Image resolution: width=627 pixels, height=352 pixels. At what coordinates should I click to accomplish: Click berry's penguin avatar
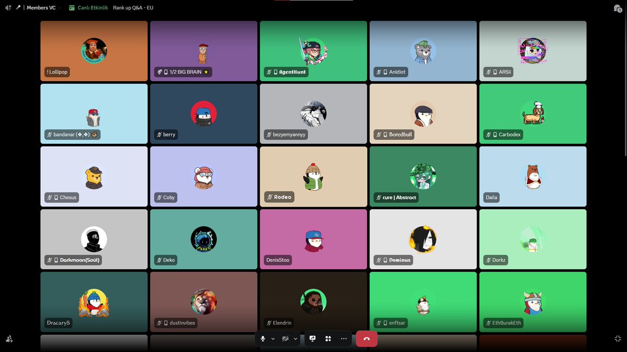(x=204, y=114)
